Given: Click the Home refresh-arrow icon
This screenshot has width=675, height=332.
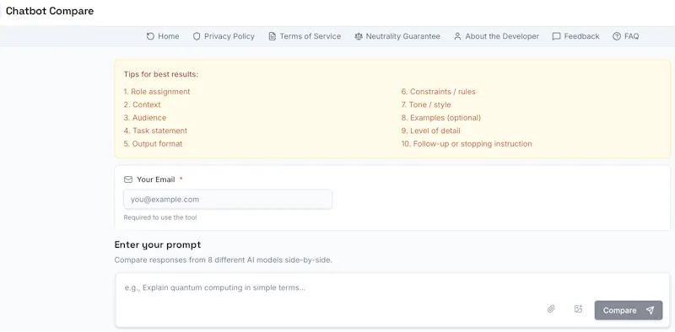Looking at the screenshot, I should coord(150,36).
